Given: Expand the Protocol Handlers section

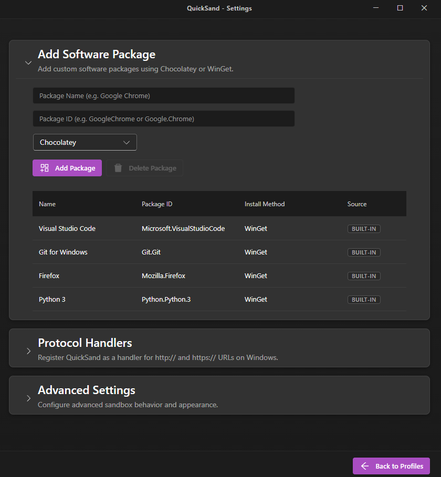Looking at the screenshot, I should [28, 352].
